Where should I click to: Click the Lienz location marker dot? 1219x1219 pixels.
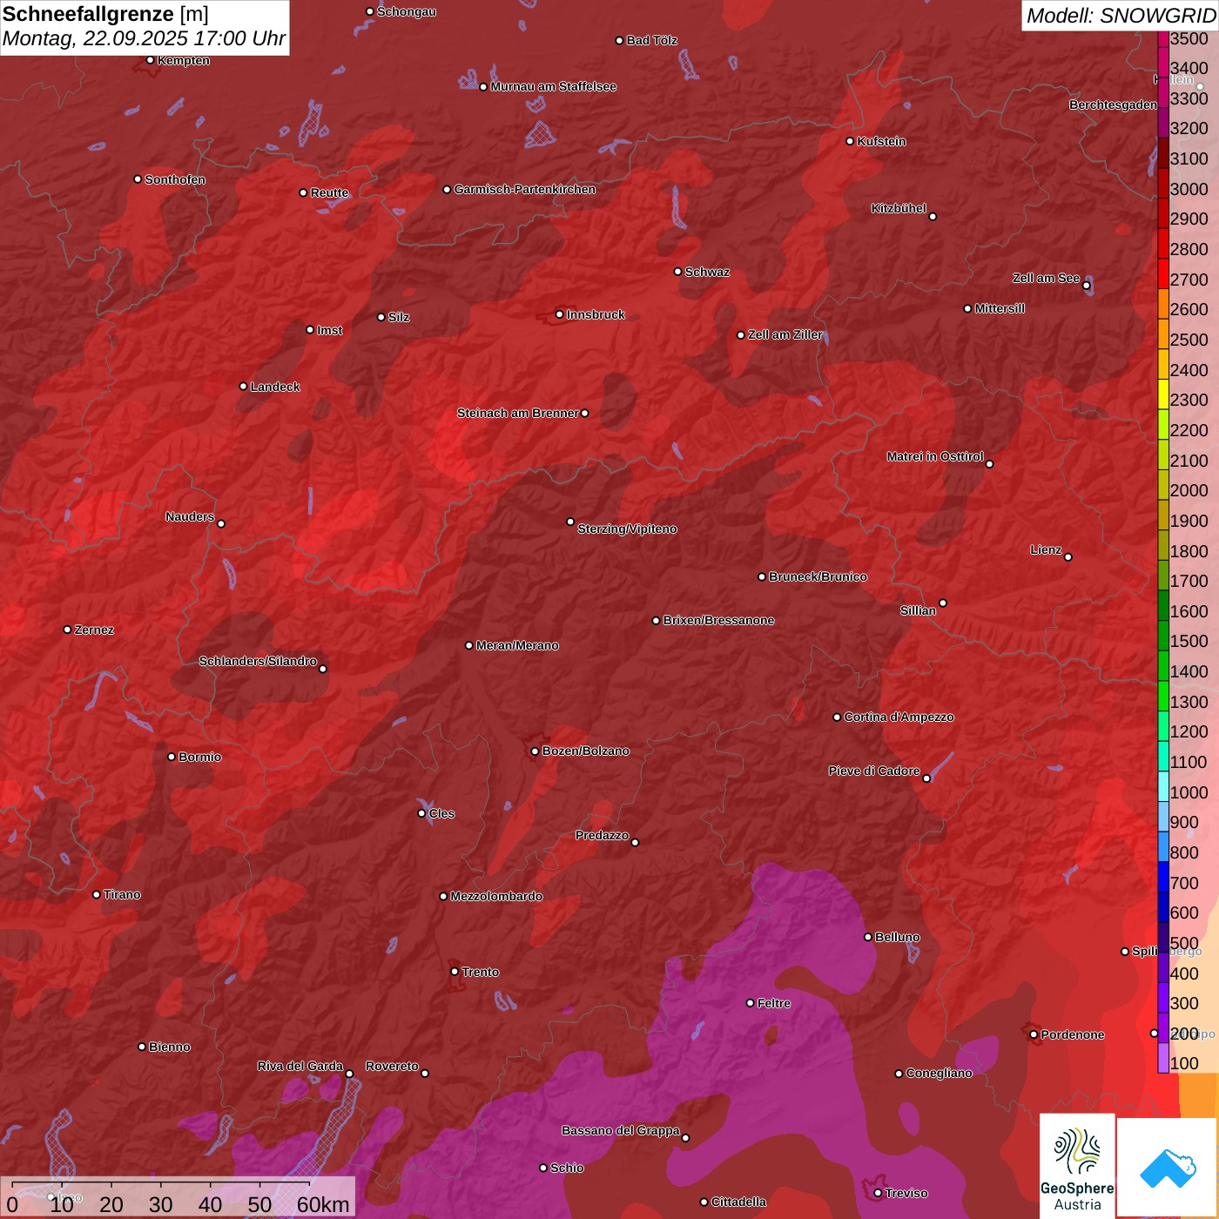(1068, 557)
